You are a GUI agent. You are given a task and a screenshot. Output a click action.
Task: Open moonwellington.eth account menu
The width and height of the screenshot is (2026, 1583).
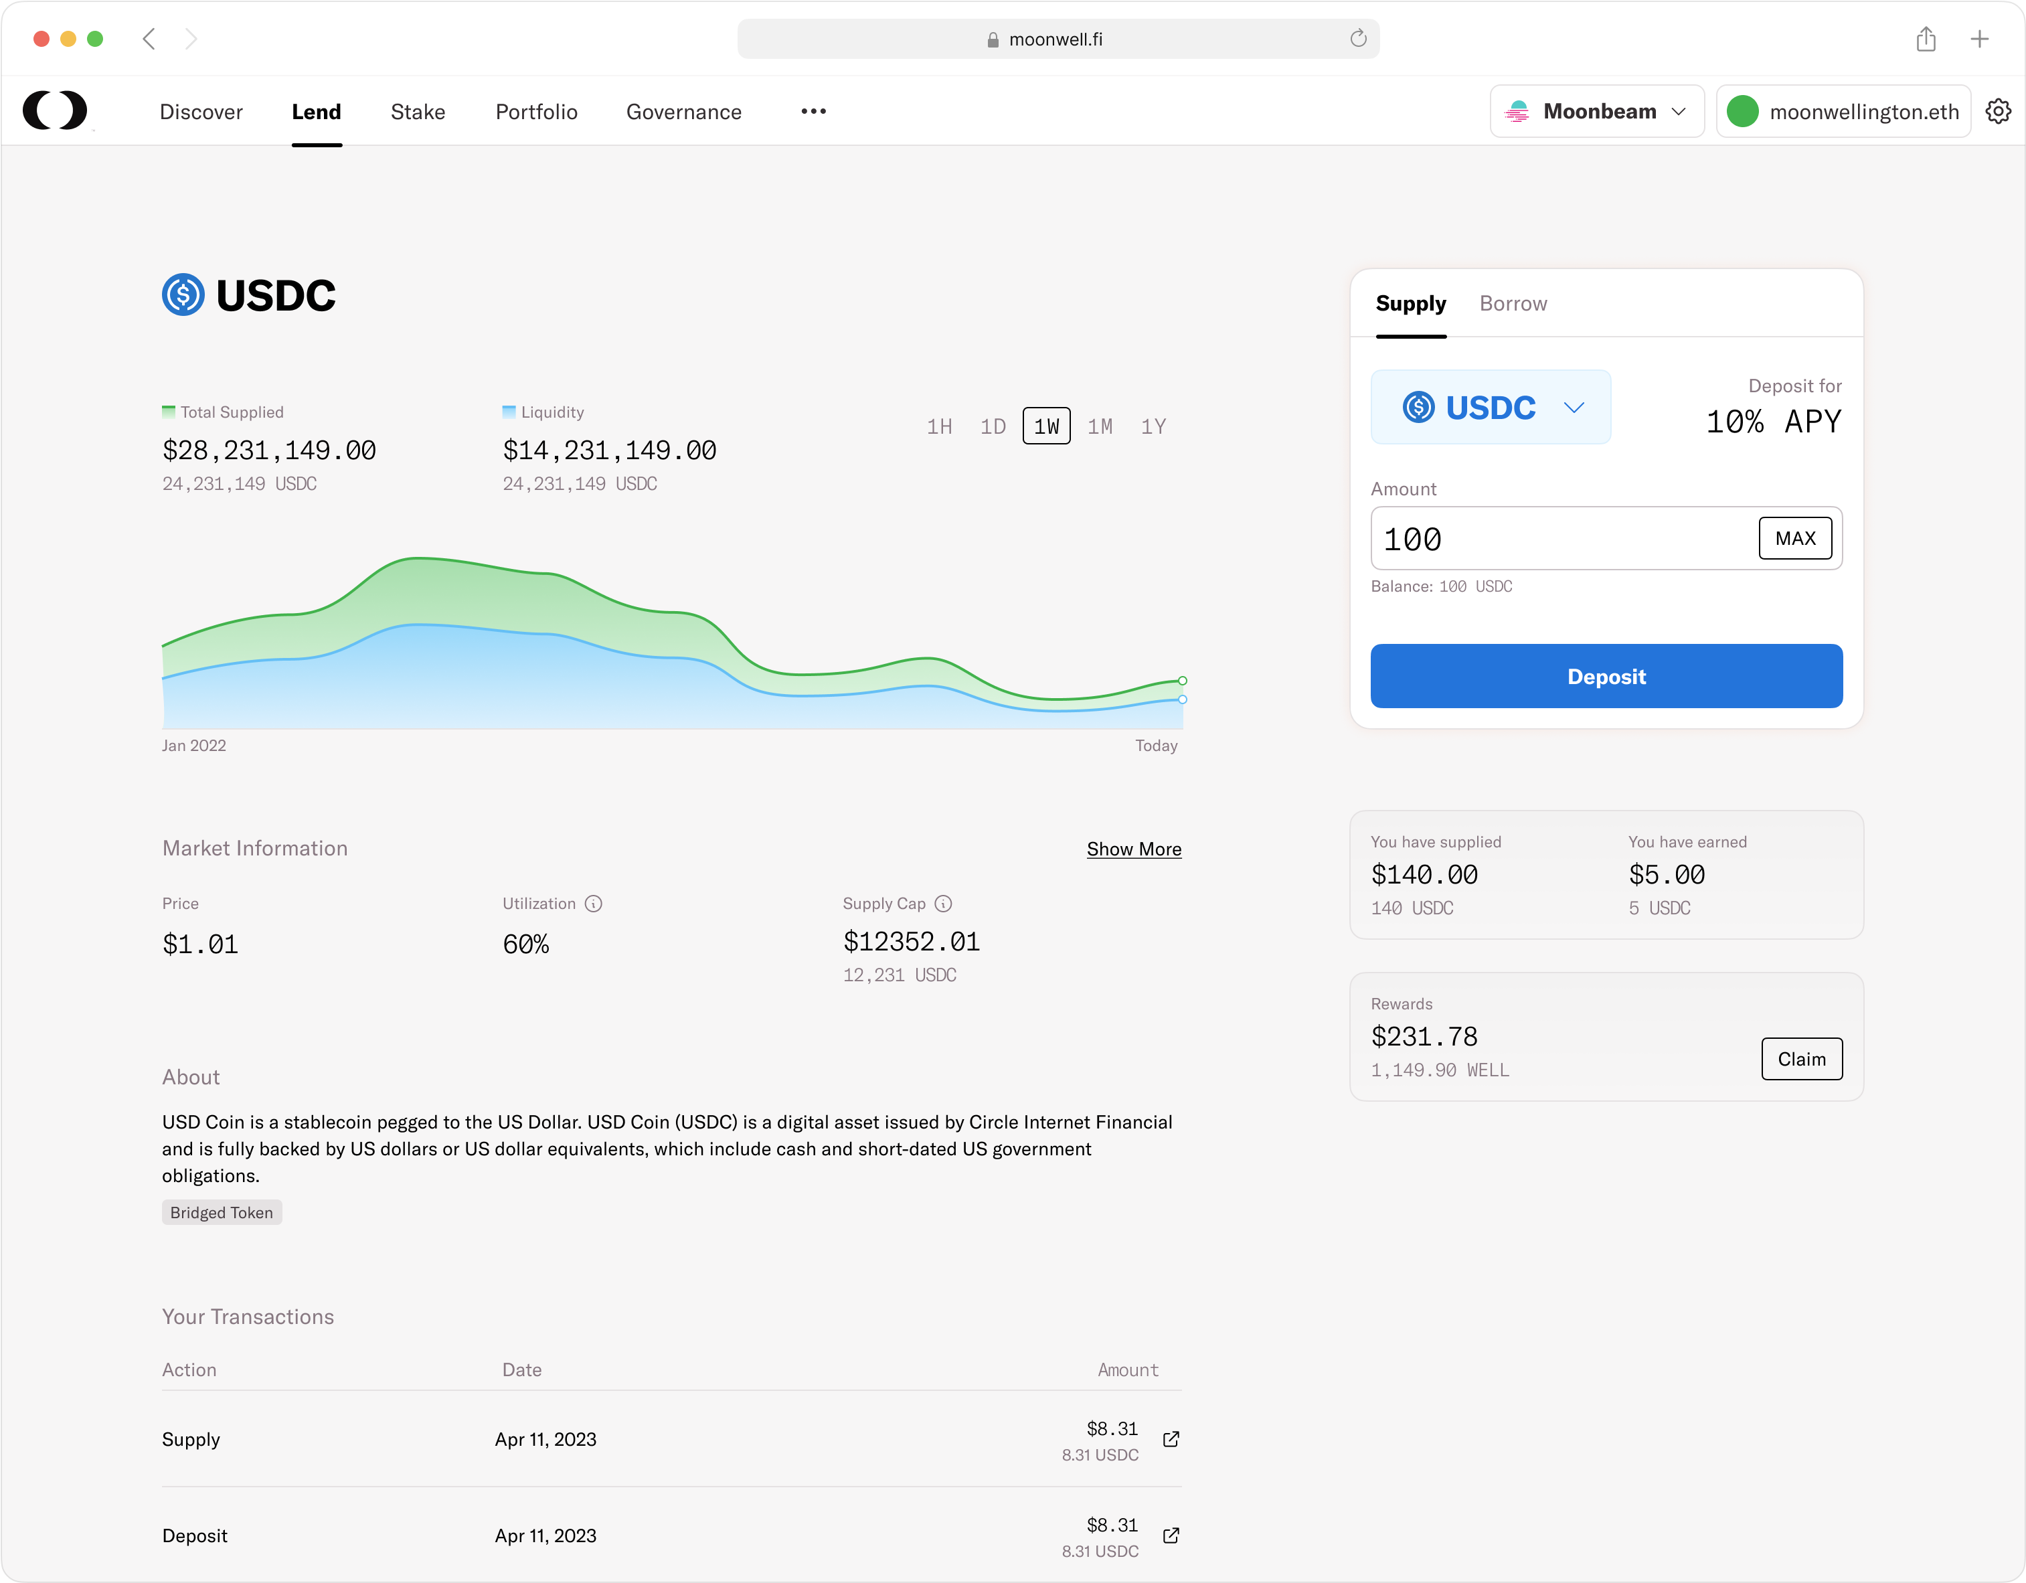click(1843, 111)
